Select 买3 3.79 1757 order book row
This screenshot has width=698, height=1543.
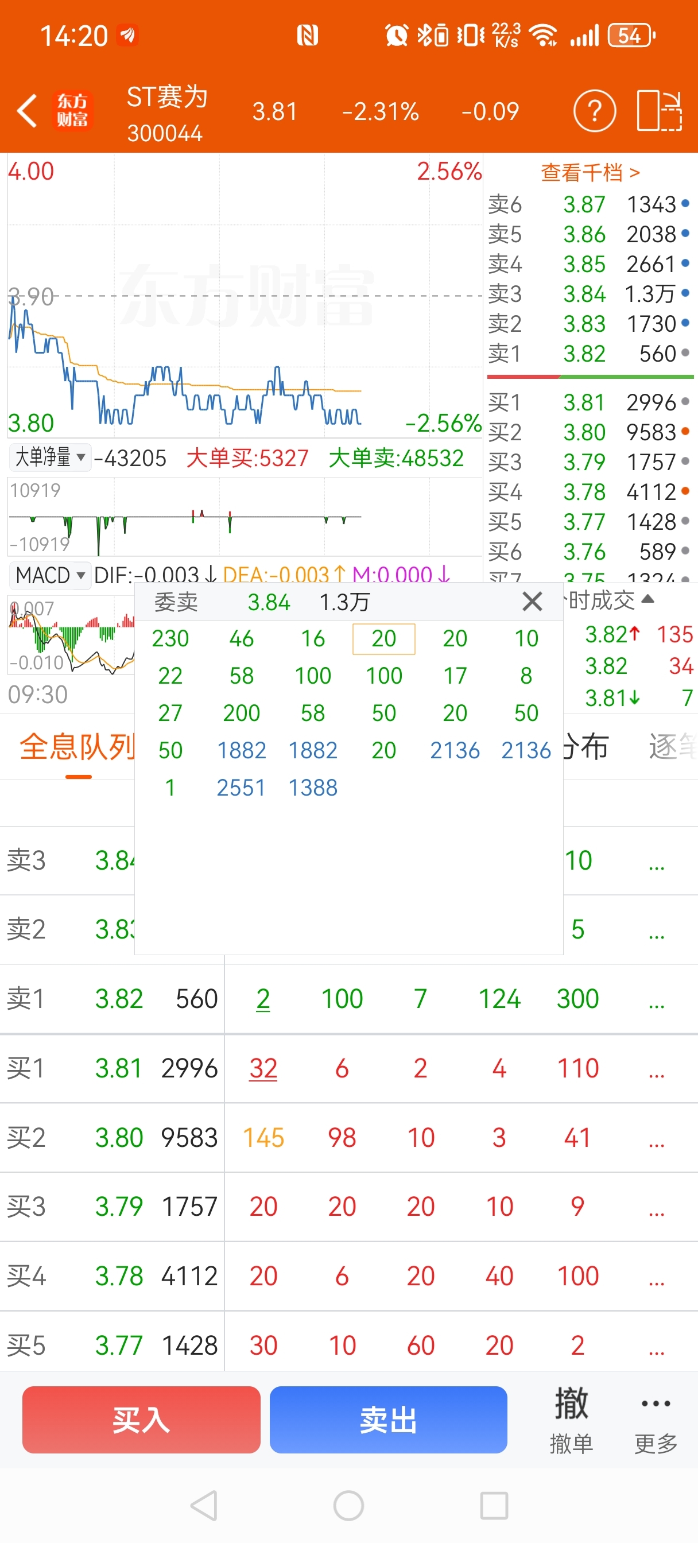click(590, 463)
